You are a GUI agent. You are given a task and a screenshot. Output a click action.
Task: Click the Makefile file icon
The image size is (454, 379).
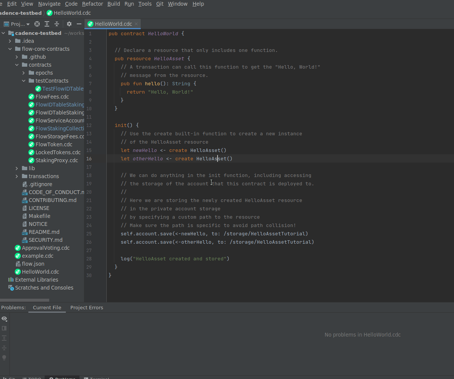point(25,216)
